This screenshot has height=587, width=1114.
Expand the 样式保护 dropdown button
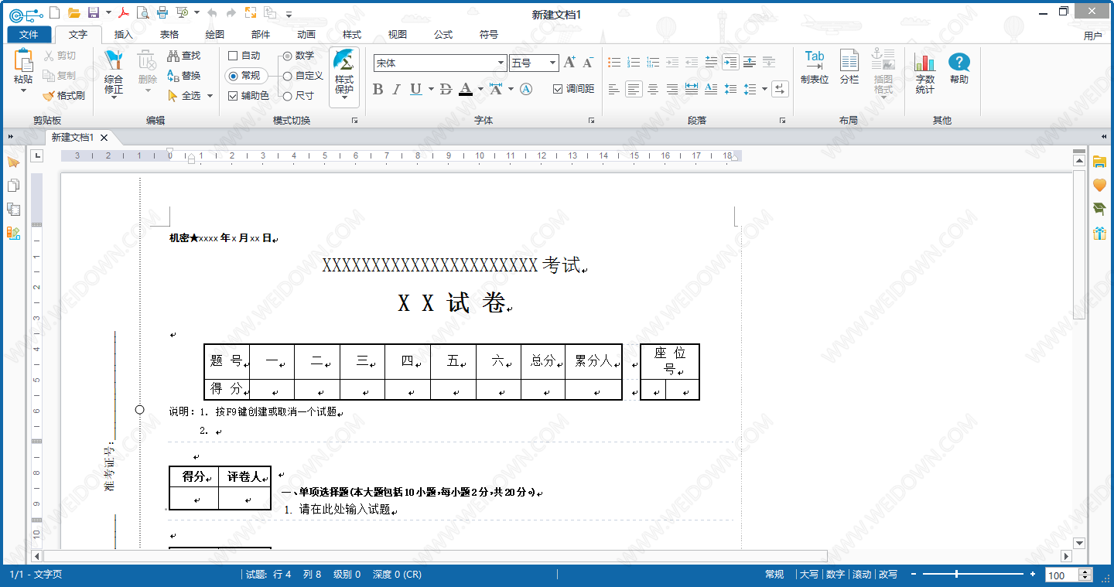(344, 97)
